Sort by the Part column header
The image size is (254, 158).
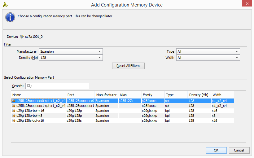click(x=81, y=95)
